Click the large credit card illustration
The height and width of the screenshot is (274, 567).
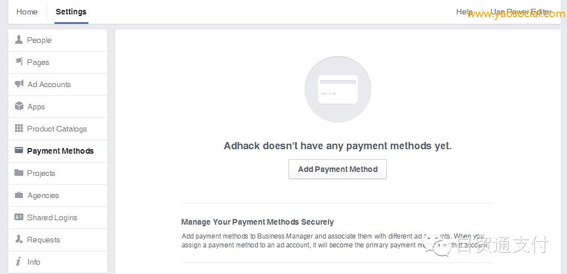click(338, 89)
